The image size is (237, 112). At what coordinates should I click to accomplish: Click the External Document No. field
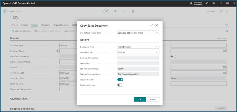tap(68, 62)
